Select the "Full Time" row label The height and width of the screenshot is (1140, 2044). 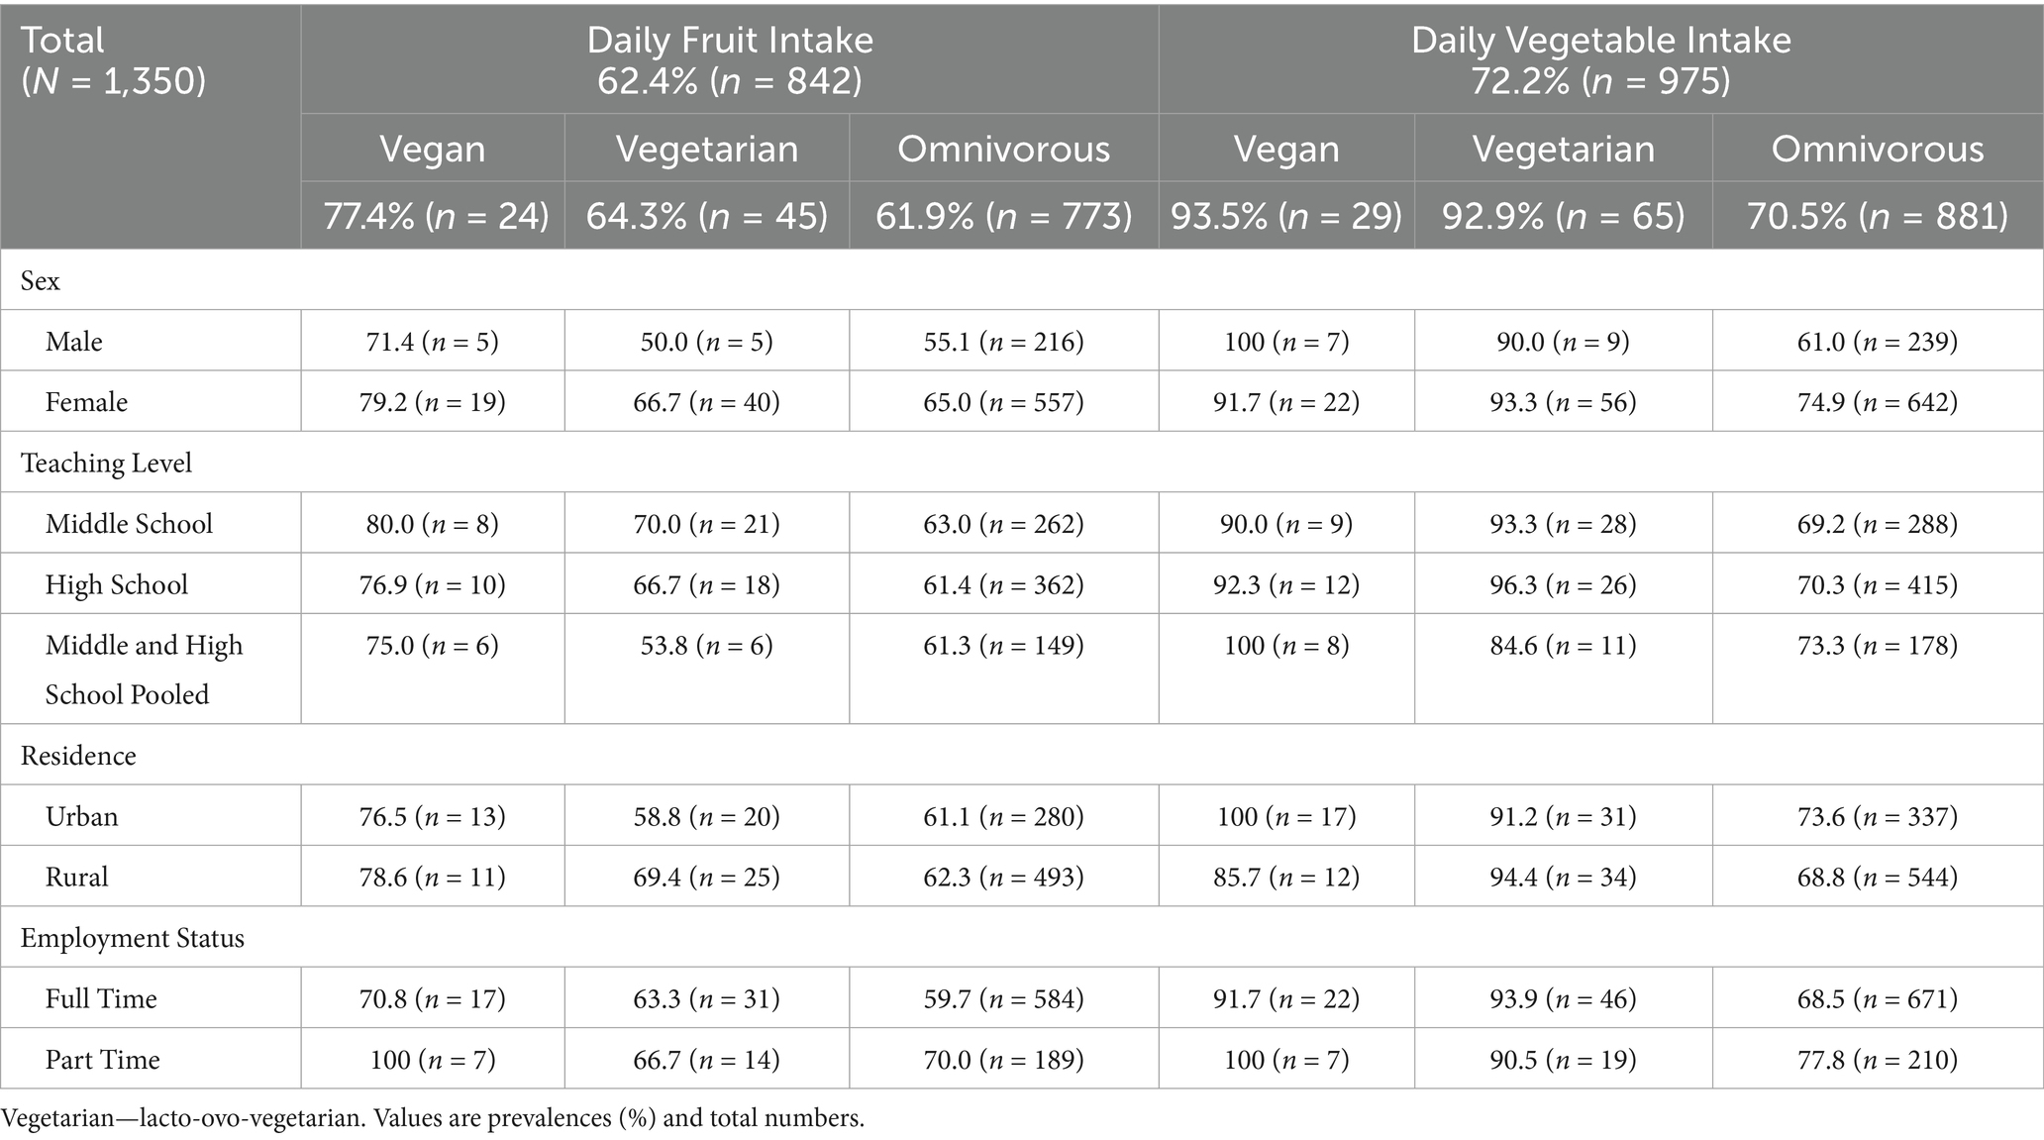[101, 998]
